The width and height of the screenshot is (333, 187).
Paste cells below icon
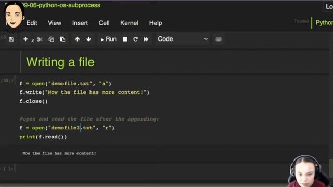click(62, 39)
